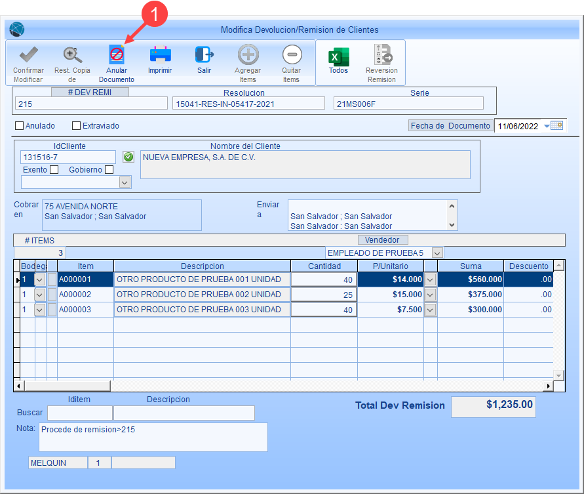Image resolution: width=584 pixels, height=494 pixels.
Task: Open the Vendedor dropdown list
Action: click(x=437, y=253)
